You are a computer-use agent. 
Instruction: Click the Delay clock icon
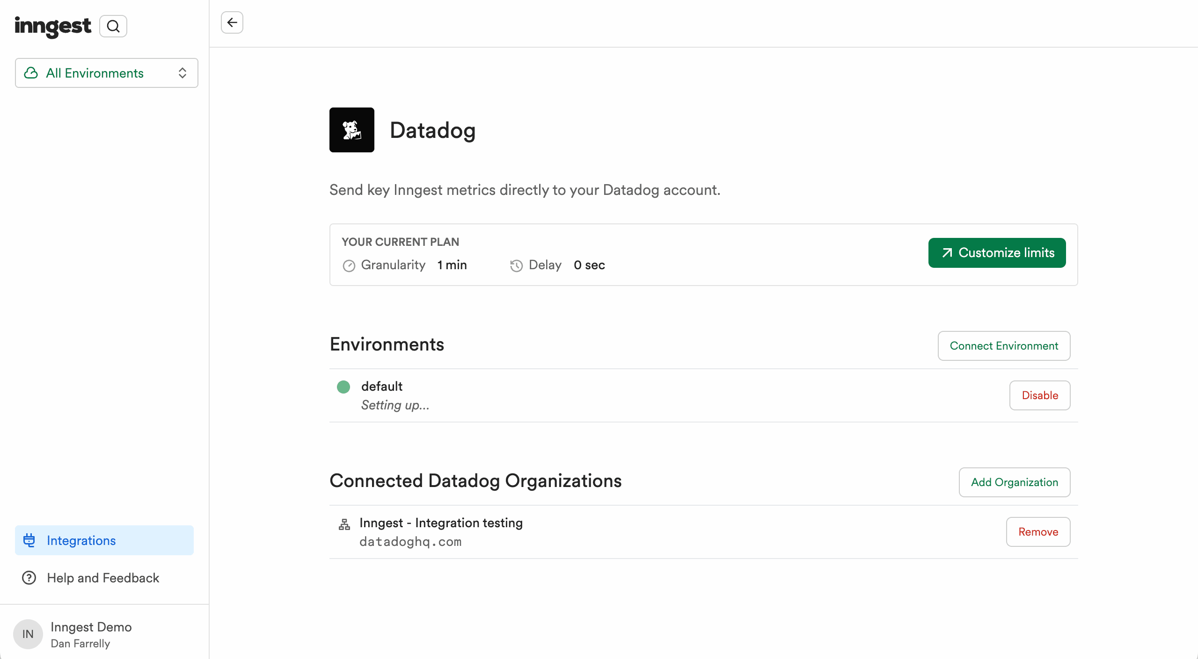pos(516,265)
